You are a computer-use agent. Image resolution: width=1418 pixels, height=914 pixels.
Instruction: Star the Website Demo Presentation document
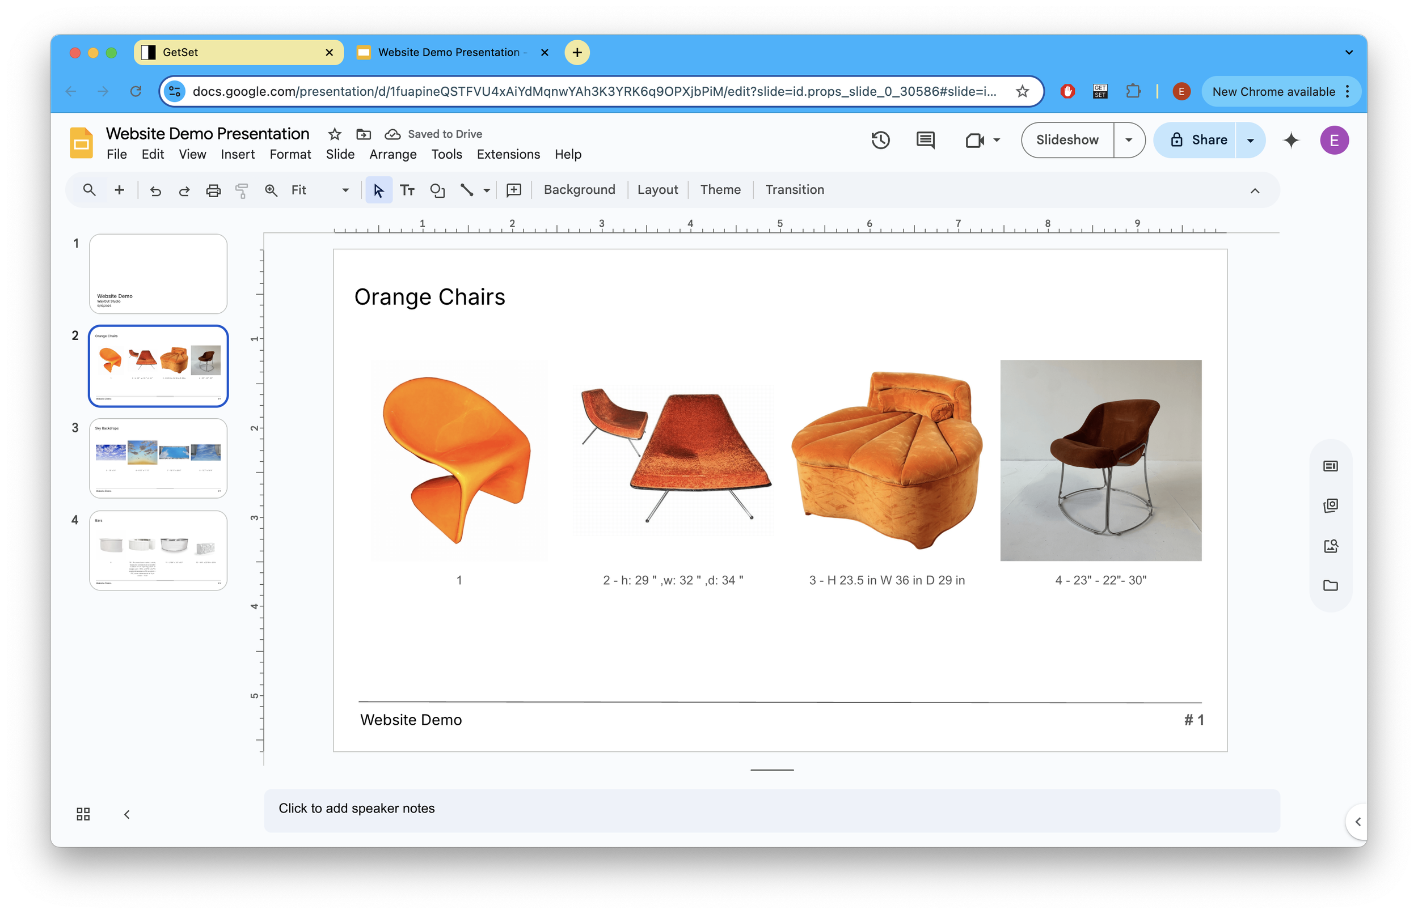coord(335,134)
